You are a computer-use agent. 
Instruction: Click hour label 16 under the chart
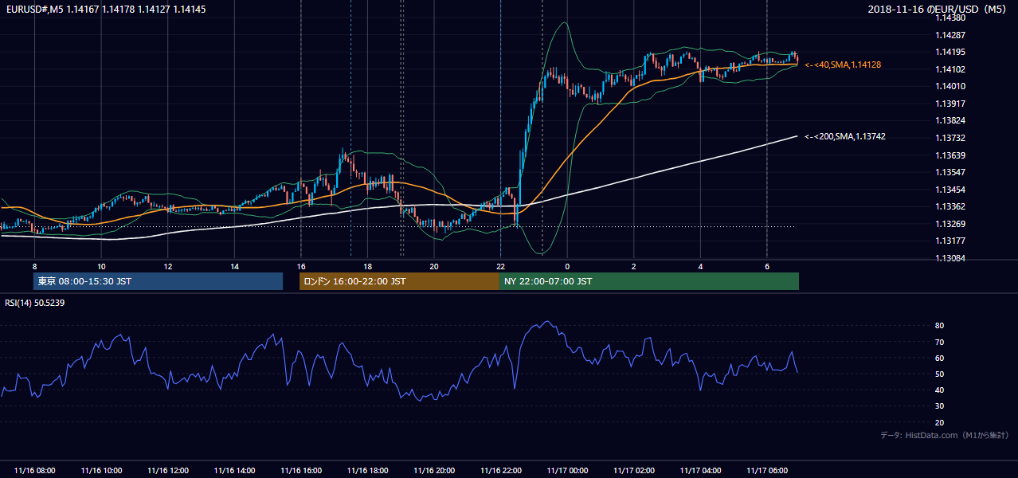click(301, 266)
